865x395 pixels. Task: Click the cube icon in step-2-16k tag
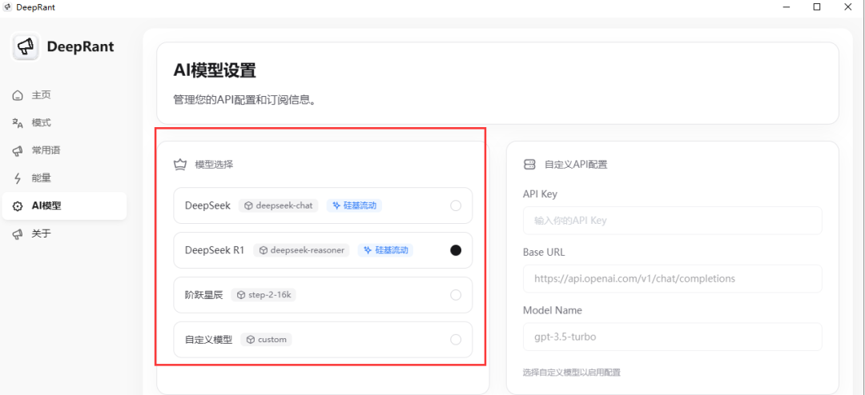pyautogui.click(x=240, y=295)
